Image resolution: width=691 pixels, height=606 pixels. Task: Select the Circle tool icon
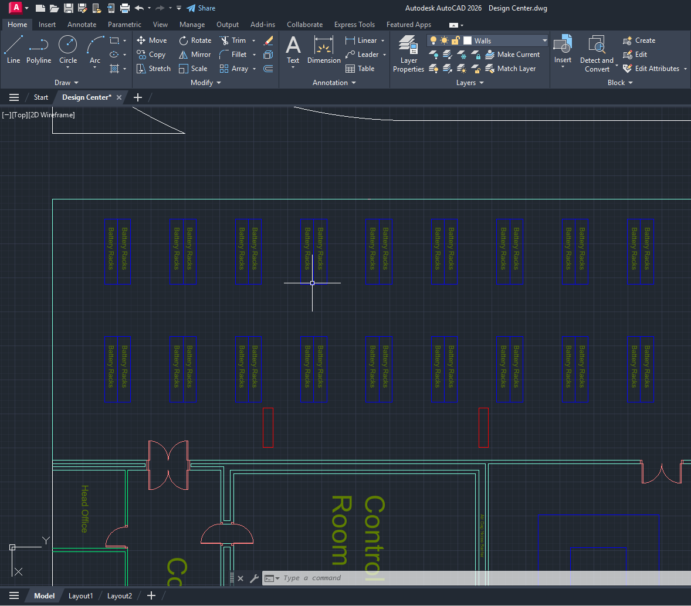[x=68, y=45]
